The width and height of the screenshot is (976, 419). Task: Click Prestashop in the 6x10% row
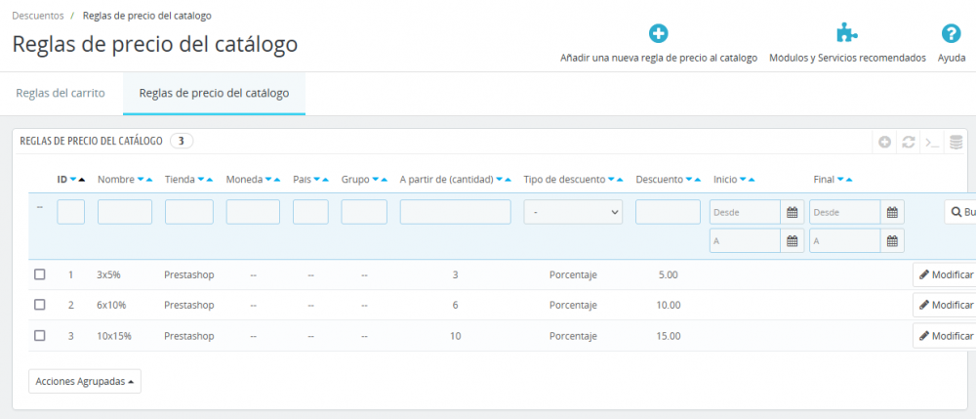(189, 305)
